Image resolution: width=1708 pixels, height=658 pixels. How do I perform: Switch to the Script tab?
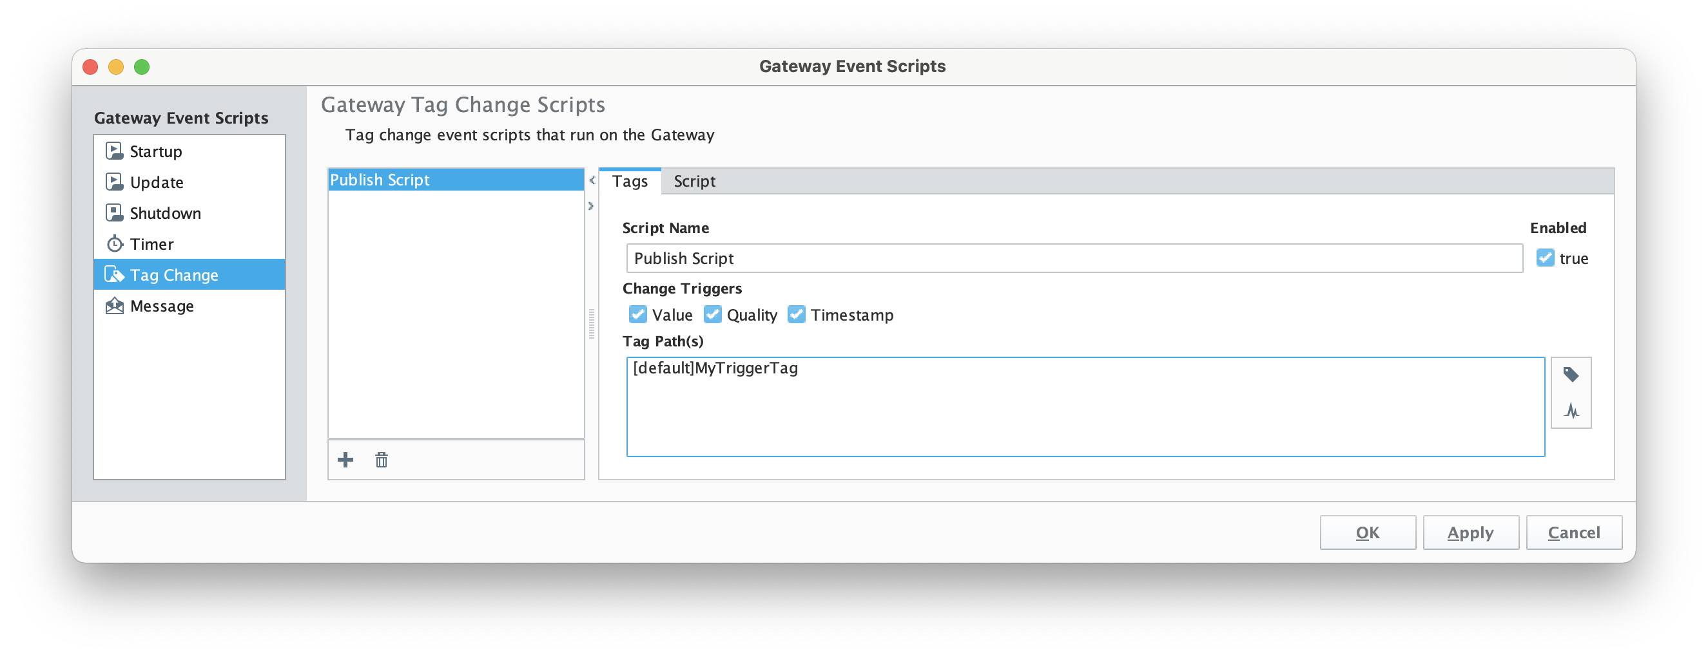694,181
